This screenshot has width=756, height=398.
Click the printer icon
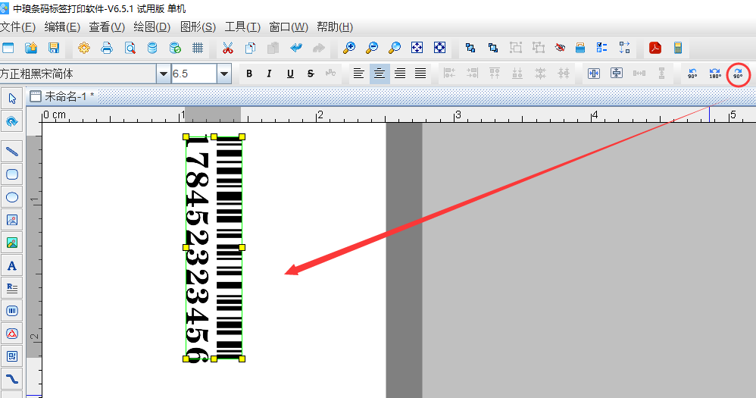[107, 48]
